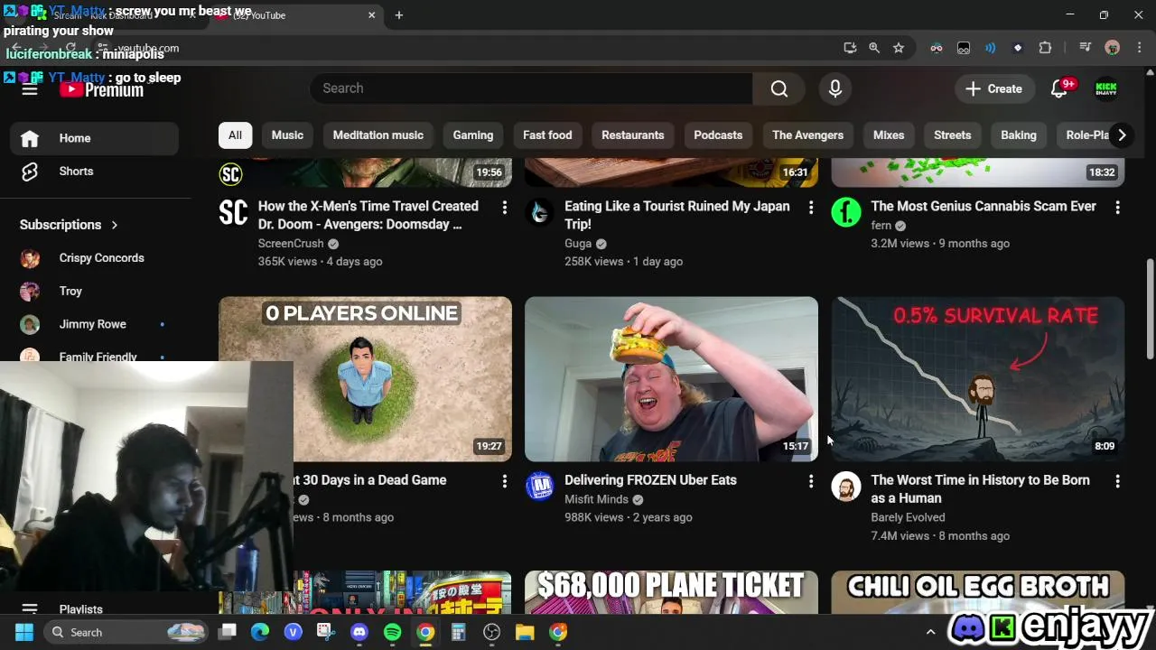Open the 0 Players Online video thumbnail

[365, 379]
